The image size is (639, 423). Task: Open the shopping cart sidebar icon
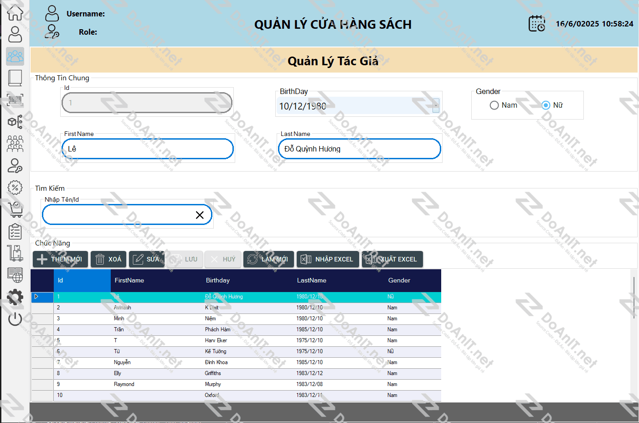[x=15, y=209]
